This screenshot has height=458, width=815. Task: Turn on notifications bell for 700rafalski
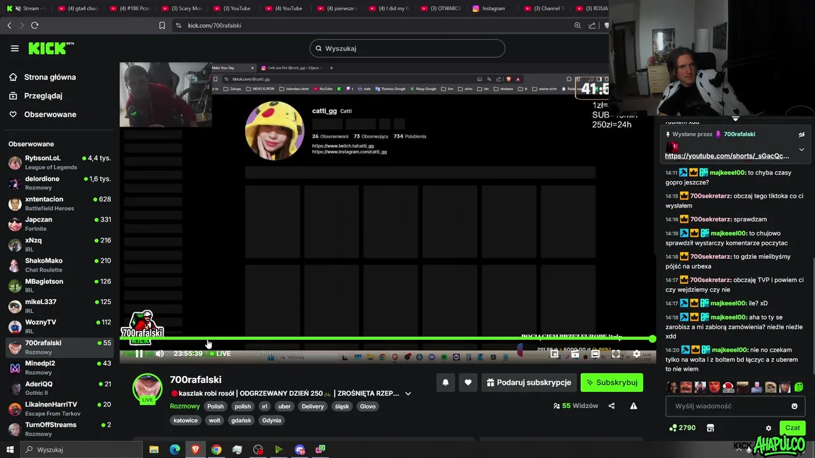coord(446,382)
